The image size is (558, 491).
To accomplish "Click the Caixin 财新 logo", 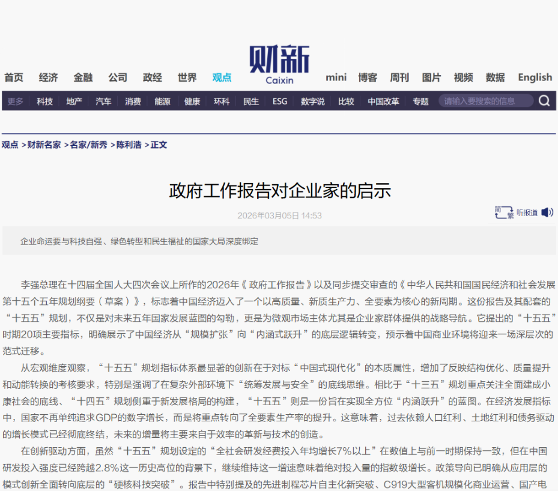I will (279, 64).
